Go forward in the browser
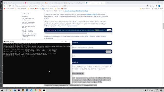The image size is (164, 92). pyautogui.click(x=7, y=6)
